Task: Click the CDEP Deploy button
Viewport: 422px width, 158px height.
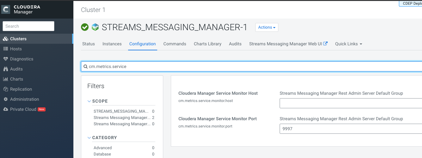Action: [410, 3]
